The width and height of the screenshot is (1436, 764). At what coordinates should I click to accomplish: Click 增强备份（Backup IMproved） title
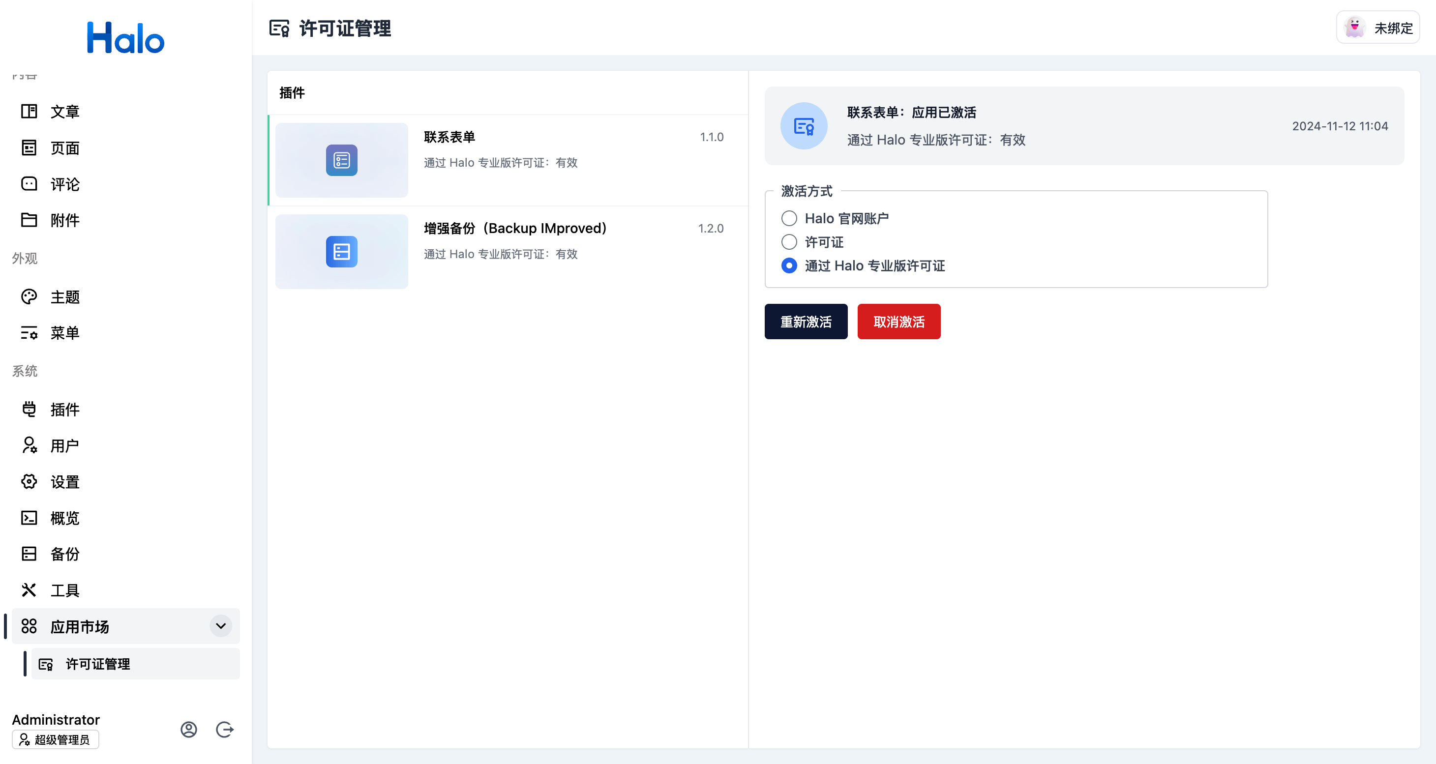pyautogui.click(x=516, y=229)
